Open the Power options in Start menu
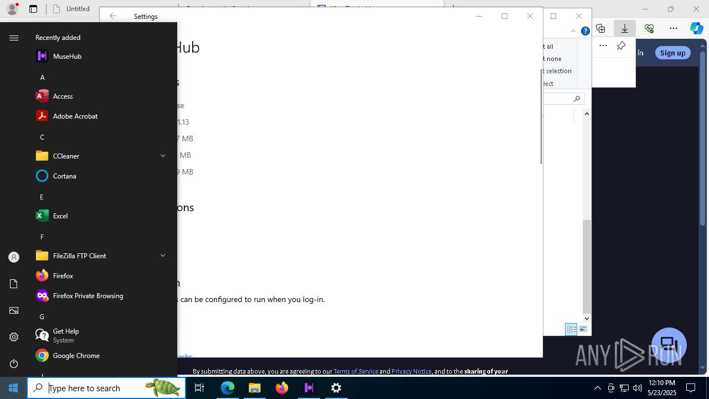Viewport: 709px width, 399px height. (x=14, y=364)
